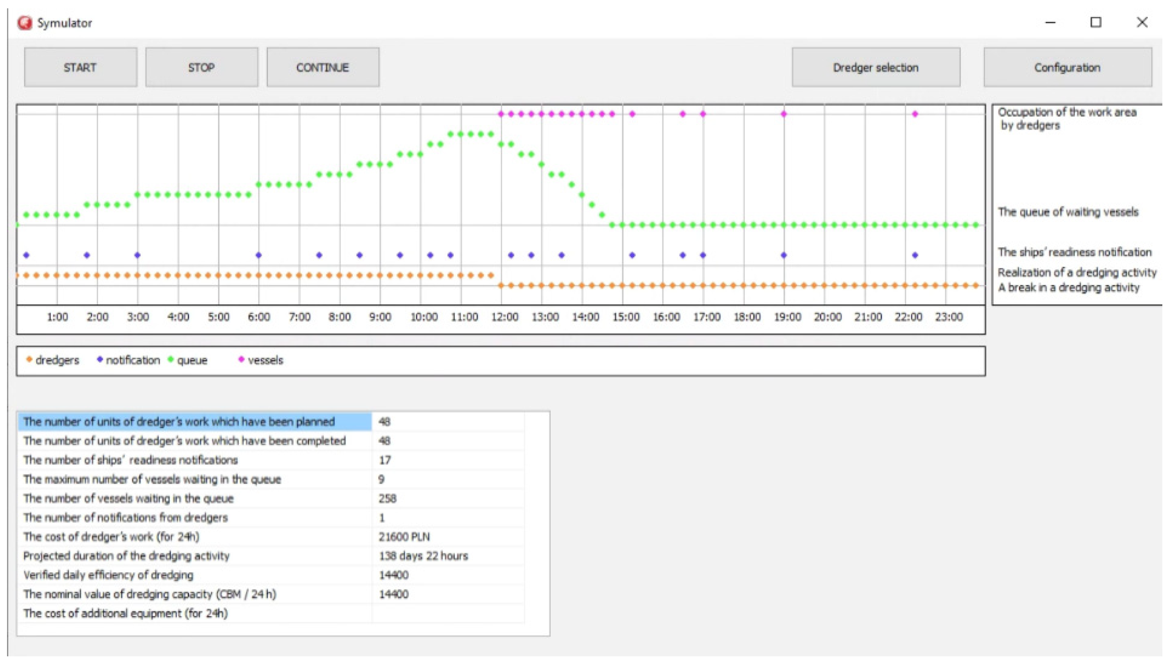Select 'Projected duration of the dredging activity' row

point(271,556)
